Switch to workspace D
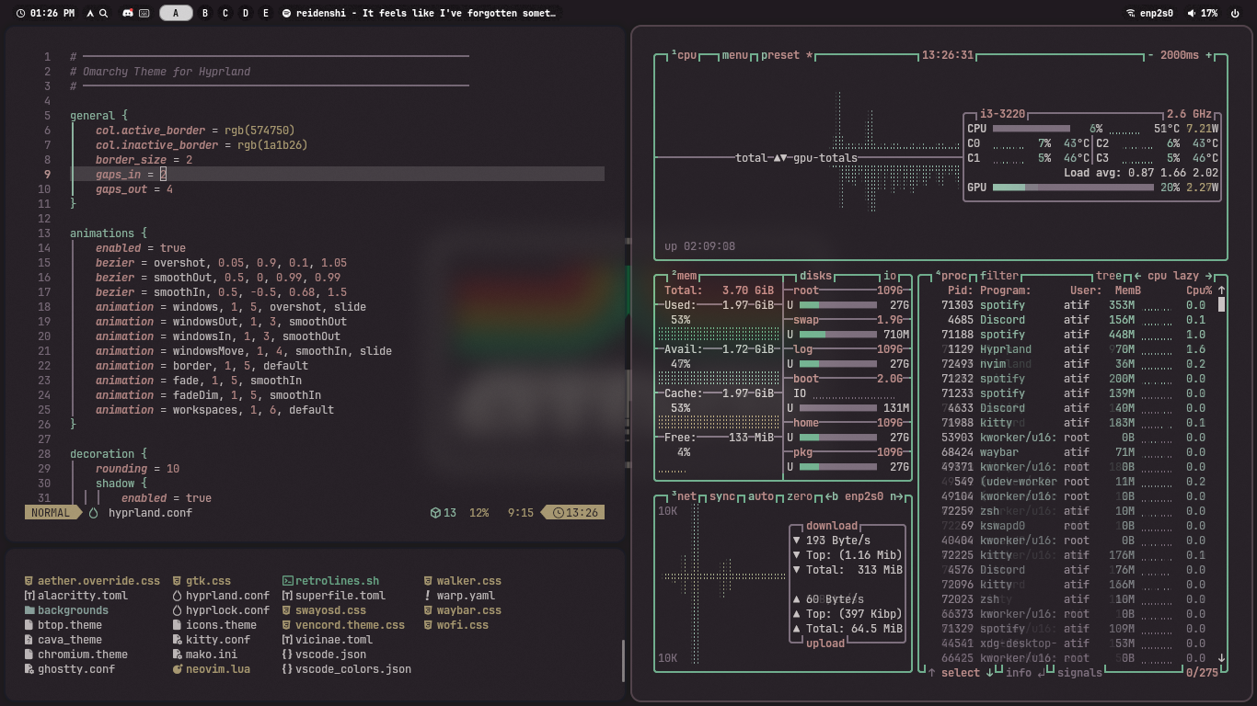Image resolution: width=1257 pixels, height=706 pixels. [x=246, y=14]
